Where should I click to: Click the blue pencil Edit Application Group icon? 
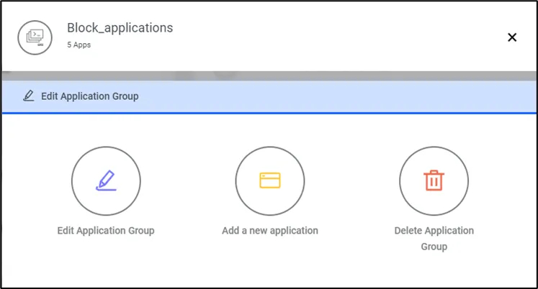click(106, 180)
